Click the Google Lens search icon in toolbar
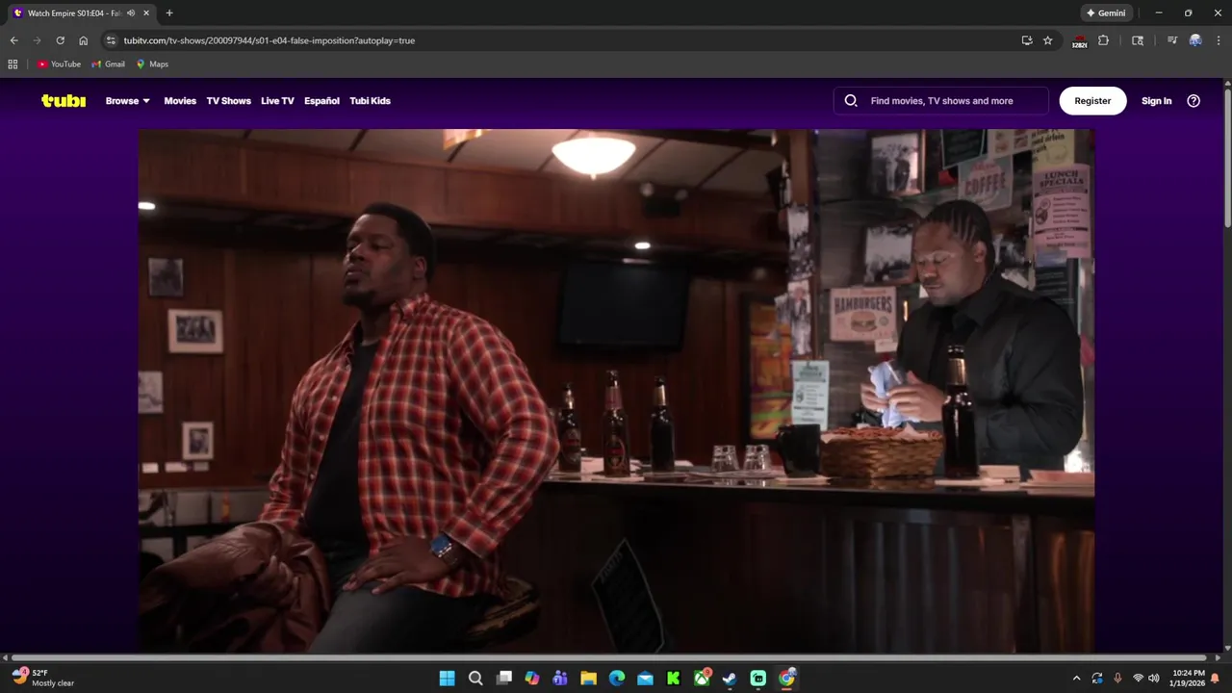 (x=1138, y=40)
